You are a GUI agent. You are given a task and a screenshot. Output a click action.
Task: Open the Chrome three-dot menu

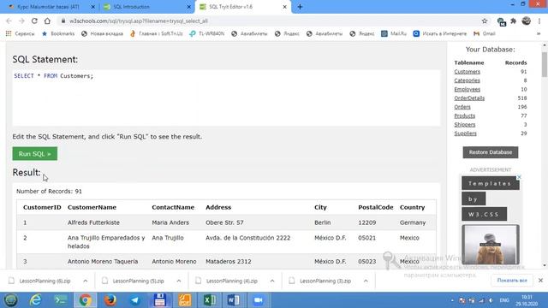pyautogui.click(x=539, y=21)
